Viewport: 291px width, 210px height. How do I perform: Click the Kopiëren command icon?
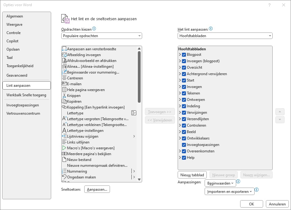coord(64,101)
